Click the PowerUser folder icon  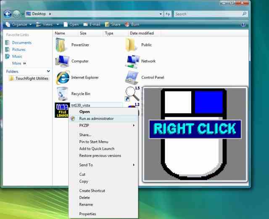tap(62, 45)
